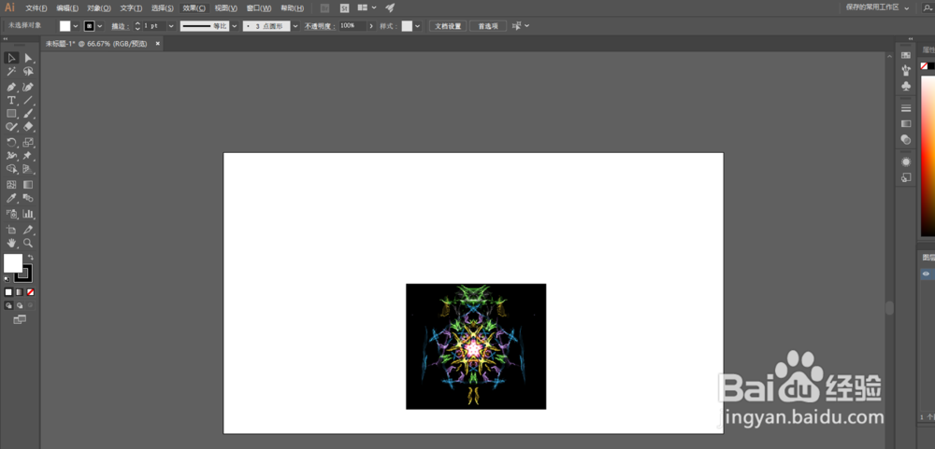This screenshot has height=449, width=935.
Task: Change screen mode at toolbox bottom
Action: tap(20, 320)
